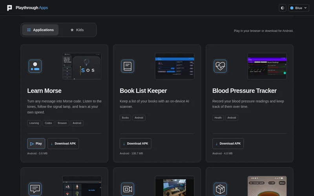The height and width of the screenshot is (196, 314).
Task: Open the Playthrough Apps home link
Action: click(27, 8)
